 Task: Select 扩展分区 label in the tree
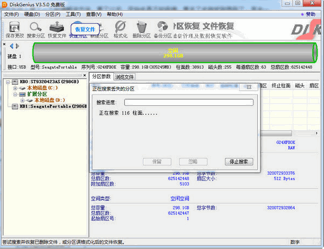tap(37, 94)
